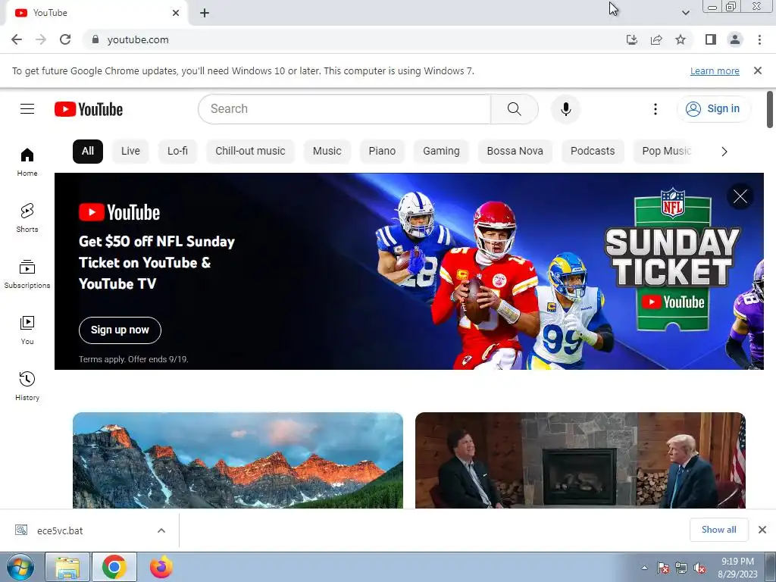
Task: Click Show all downloads button
Action: coord(719,530)
